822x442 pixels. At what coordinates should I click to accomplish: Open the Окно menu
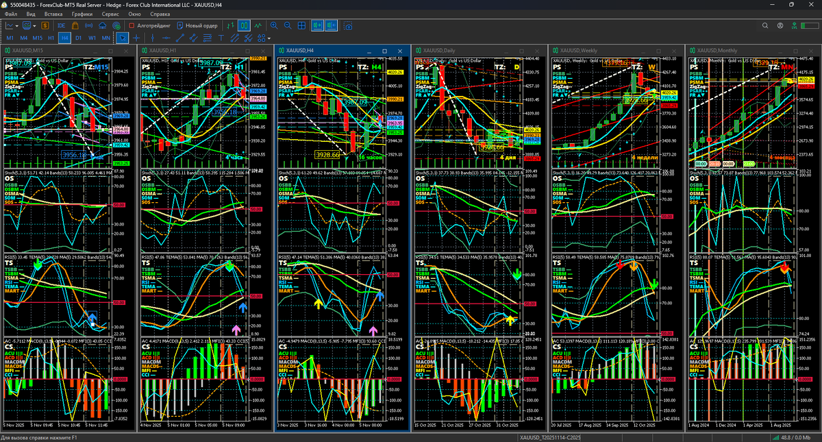coord(135,14)
